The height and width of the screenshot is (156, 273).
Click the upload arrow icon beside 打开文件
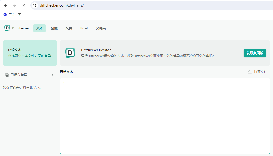point(250,72)
